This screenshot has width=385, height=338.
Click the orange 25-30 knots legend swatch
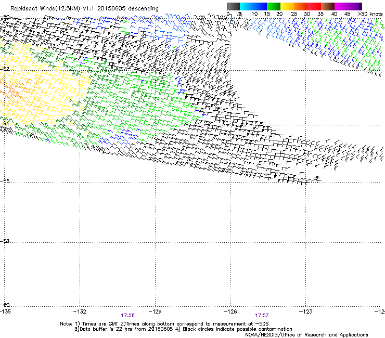[x=301, y=6]
